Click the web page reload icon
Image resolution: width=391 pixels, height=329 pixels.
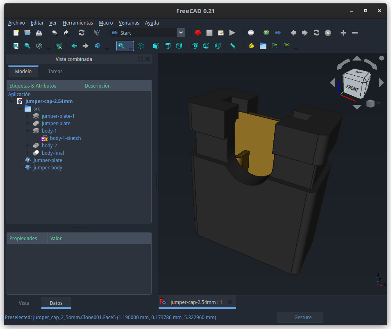(316, 33)
